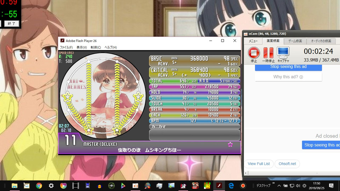Expand the デスクトップ toolbar chevron

[x=273, y=183]
